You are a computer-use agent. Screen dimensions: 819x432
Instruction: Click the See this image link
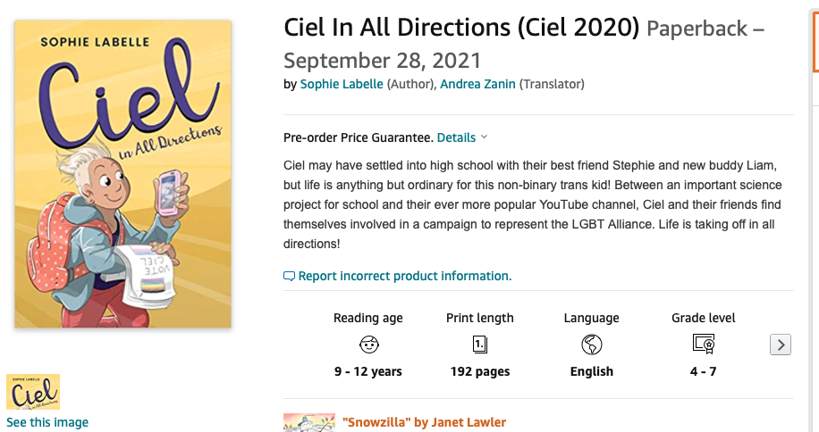[47, 422]
